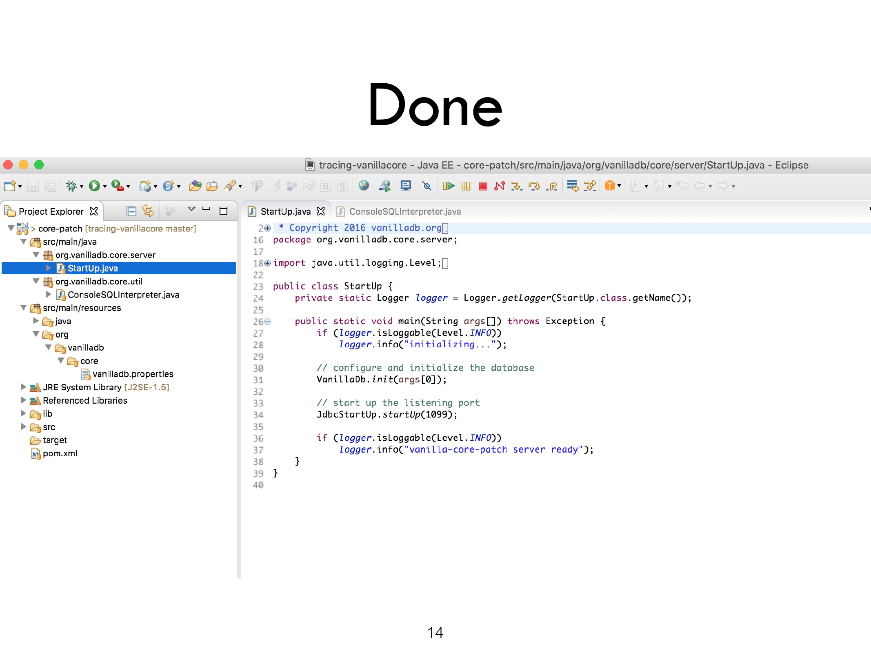Image resolution: width=871 pixels, height=653 pixels.
Task: Toggle fold marker on line 26
Action: [268, 322]
